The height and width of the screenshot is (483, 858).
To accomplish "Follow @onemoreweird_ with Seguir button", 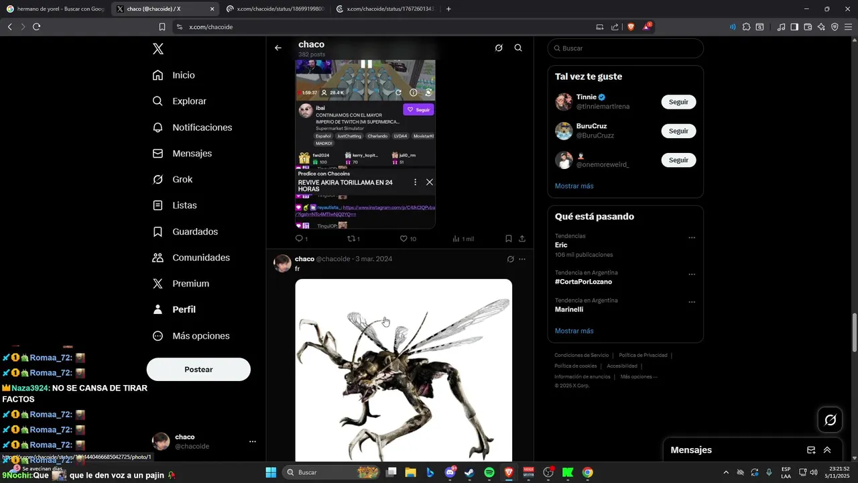I will click(678, 160).
